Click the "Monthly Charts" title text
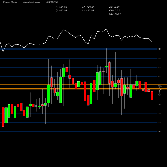This screenshot has width=167, height=167. (x=10, y=2)
